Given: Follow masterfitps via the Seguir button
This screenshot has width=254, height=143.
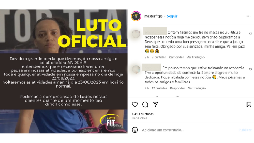Looking at the screenshot, I should pyautogui.click(x=172, y=16).
